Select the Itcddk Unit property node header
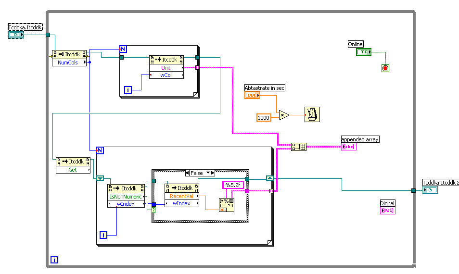This screenshot has width=459, height=274. [x=166, y=60]
